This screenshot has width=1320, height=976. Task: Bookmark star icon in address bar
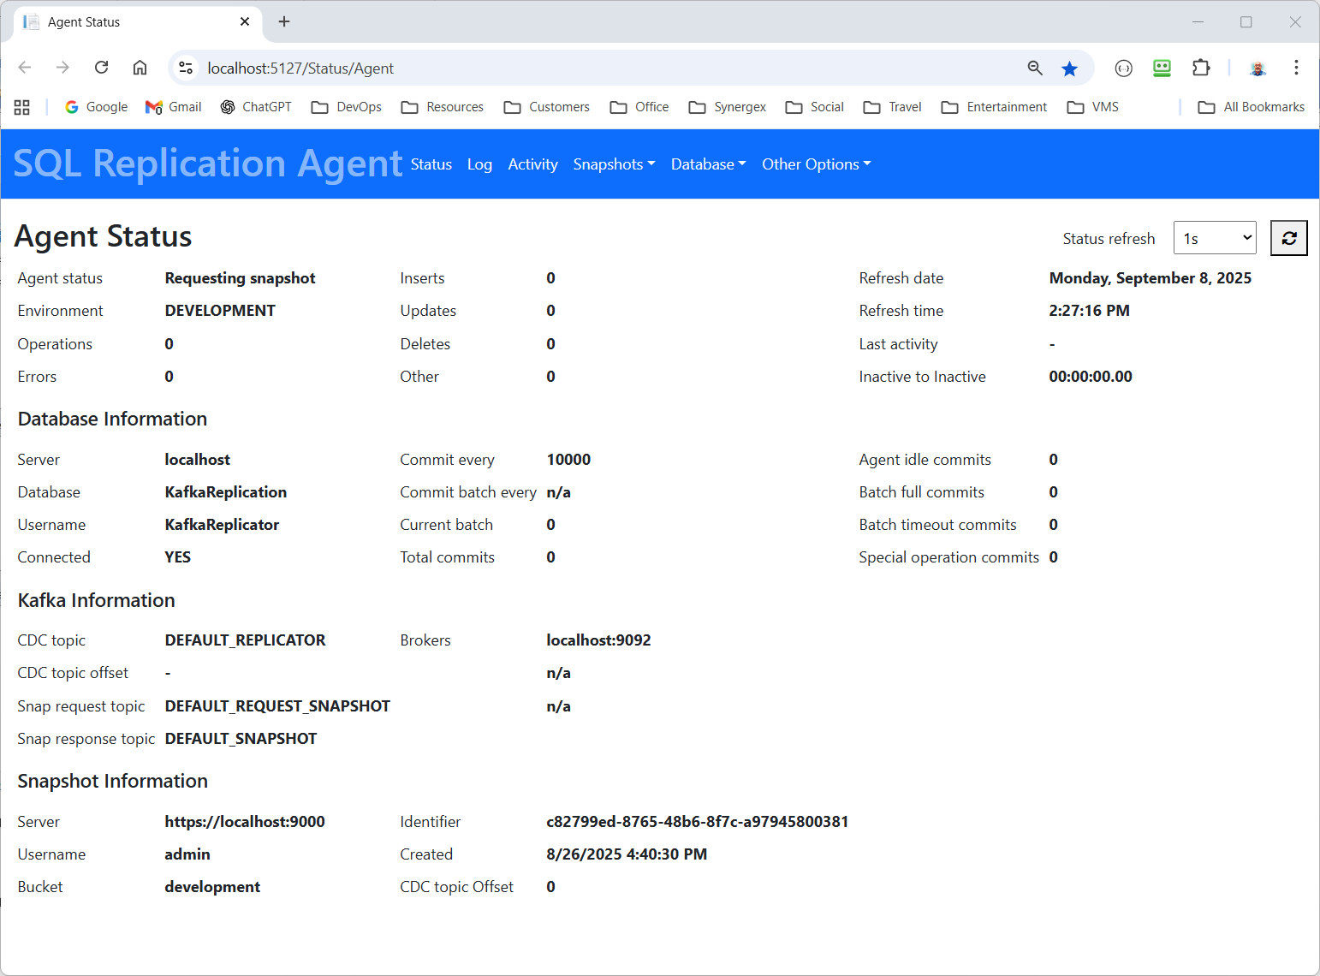(1069, 68)
